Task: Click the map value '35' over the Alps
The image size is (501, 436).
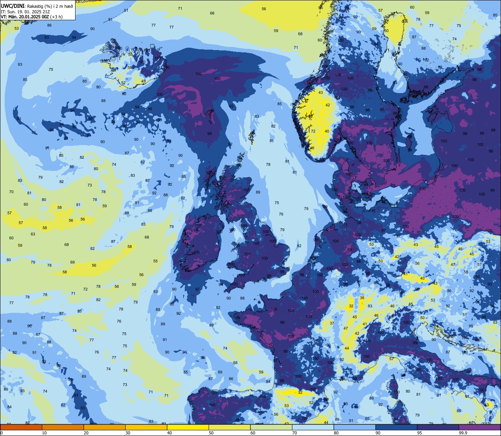Action: coord(362,298)
